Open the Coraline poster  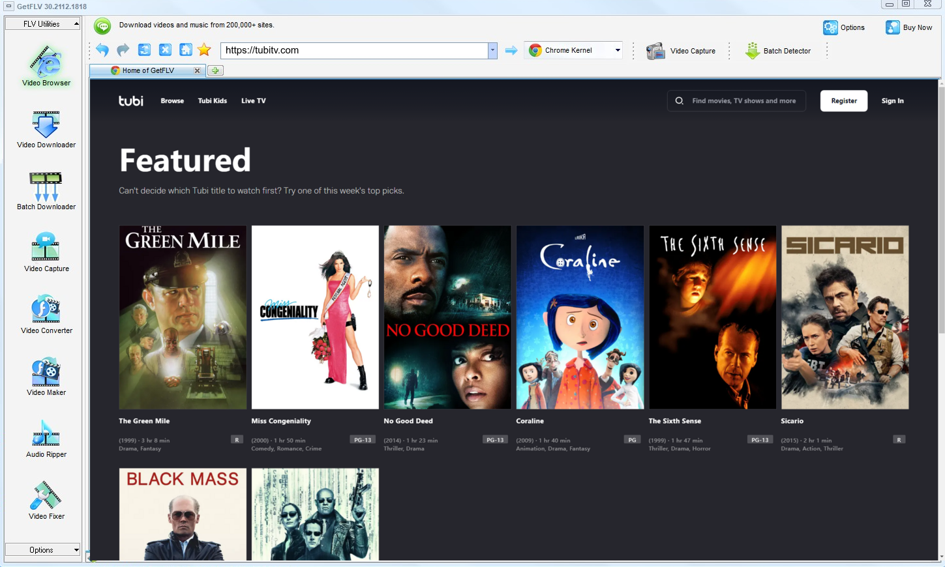[x=580, y=317]
